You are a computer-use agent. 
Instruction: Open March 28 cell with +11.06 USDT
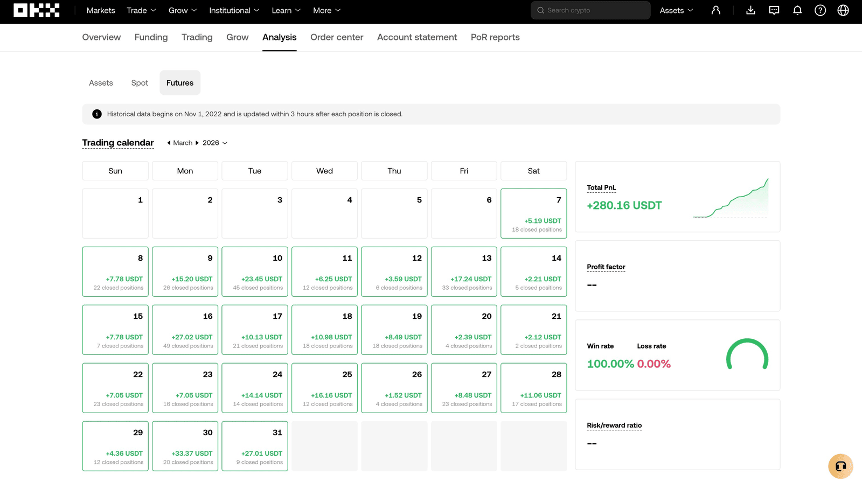coord(534,388)
